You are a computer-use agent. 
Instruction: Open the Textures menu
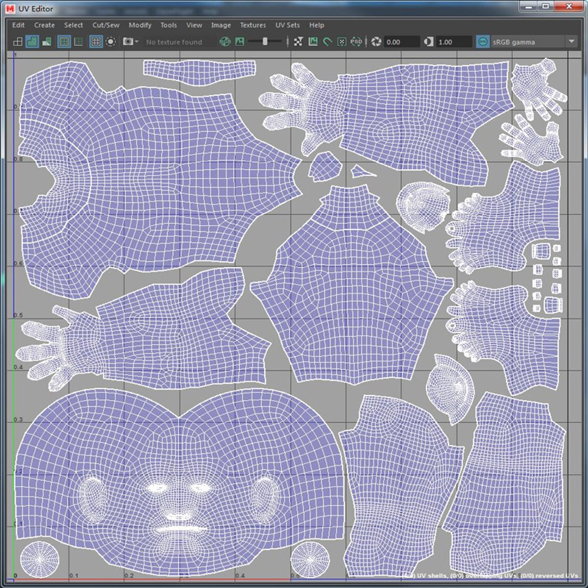[x=253, y=25]
